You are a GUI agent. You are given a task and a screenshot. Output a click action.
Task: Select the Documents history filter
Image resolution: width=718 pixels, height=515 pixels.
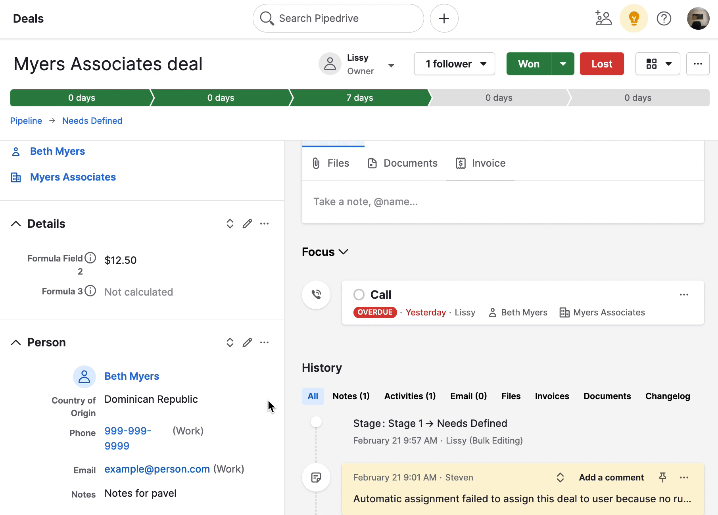pyautogui.click(x=607, y=396)
